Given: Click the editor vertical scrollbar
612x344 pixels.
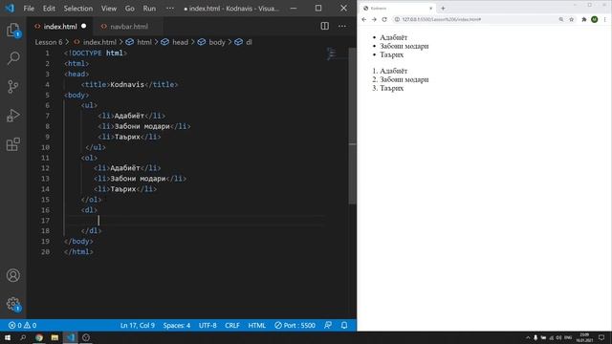Looking at the screenshot, I should coord(353,125).
